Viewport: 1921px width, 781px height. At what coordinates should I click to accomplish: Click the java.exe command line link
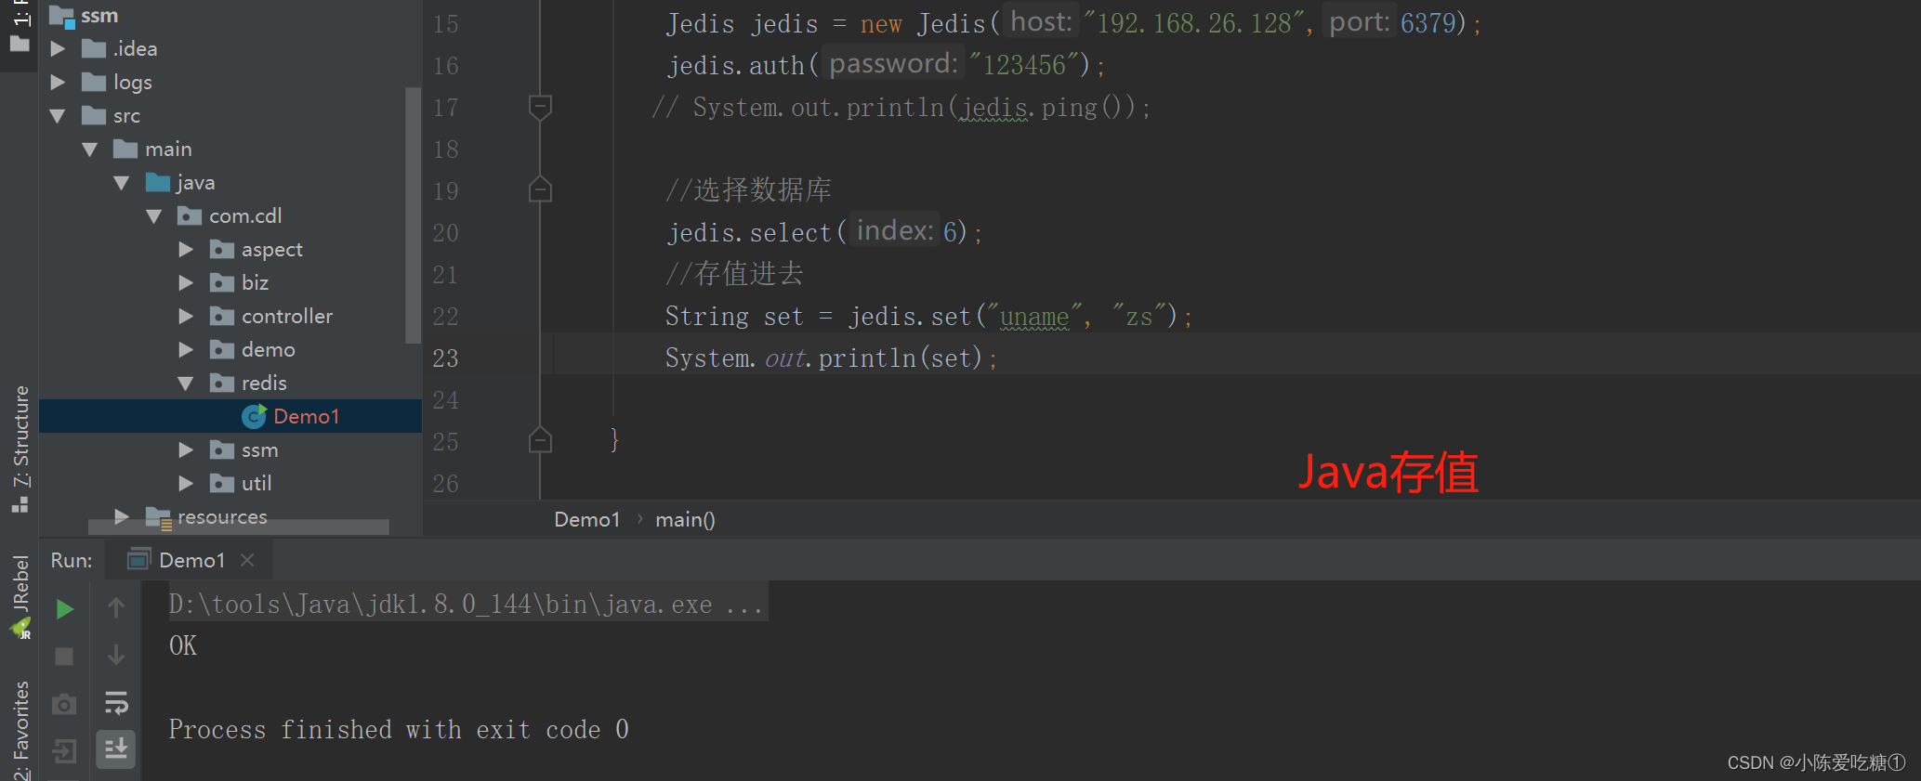(466, 605)
